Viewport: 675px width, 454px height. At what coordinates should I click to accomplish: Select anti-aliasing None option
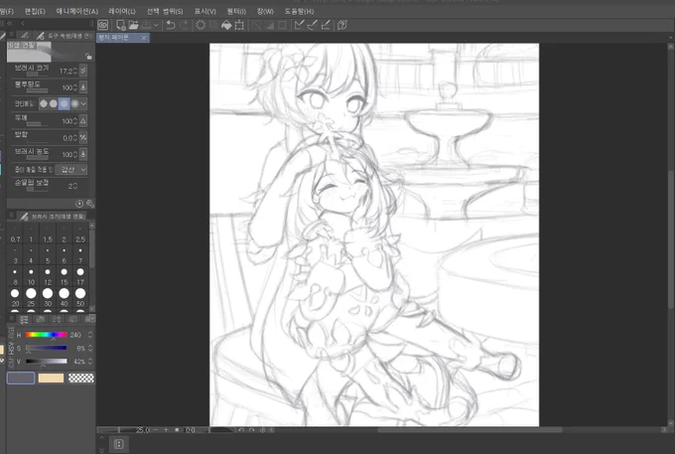pyautogui.click(x=44, y=103)
